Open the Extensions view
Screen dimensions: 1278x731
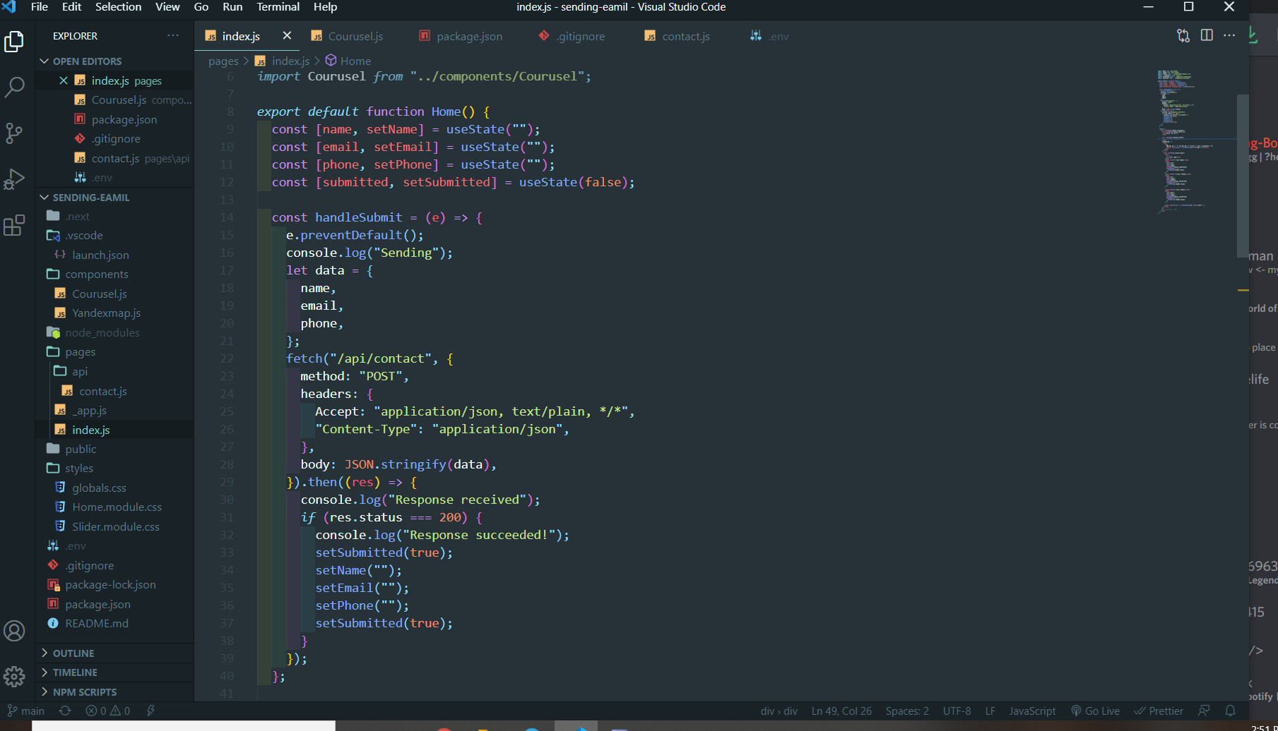[x=14, y=225]
